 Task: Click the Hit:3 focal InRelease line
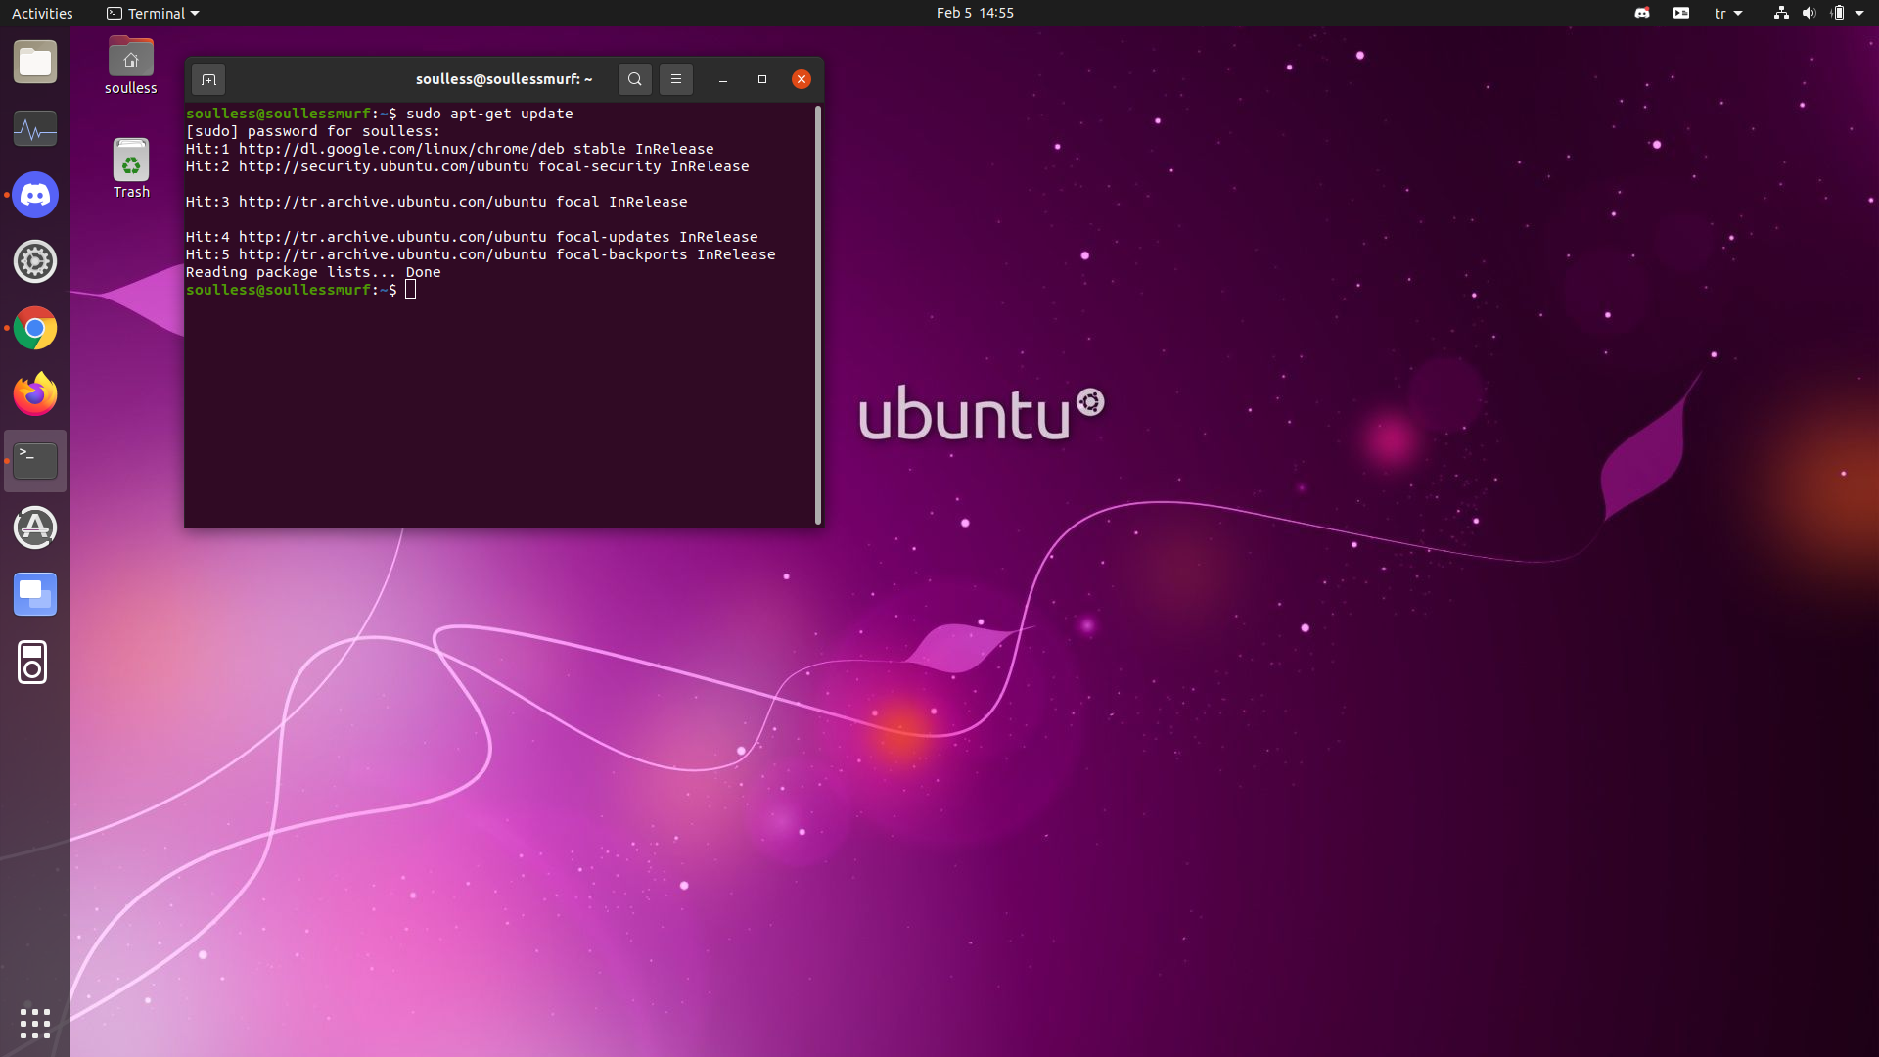(x=436, y=202)
